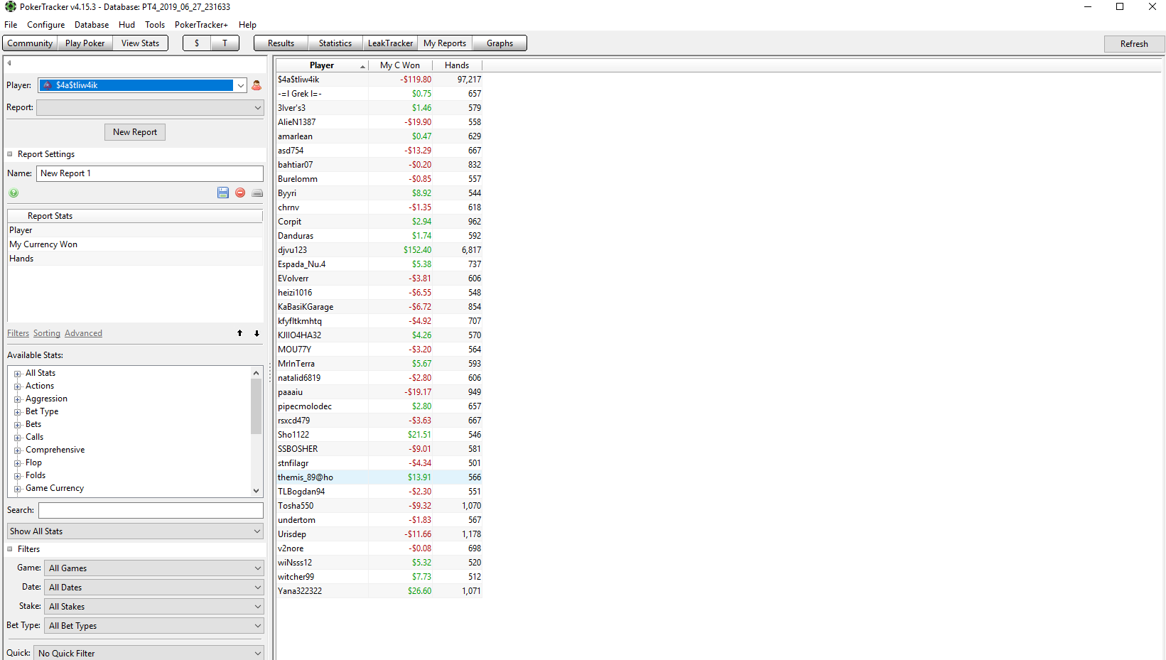The image size is (1166, 660).
Task: Open the Advanced link
Action: (83, 333)
